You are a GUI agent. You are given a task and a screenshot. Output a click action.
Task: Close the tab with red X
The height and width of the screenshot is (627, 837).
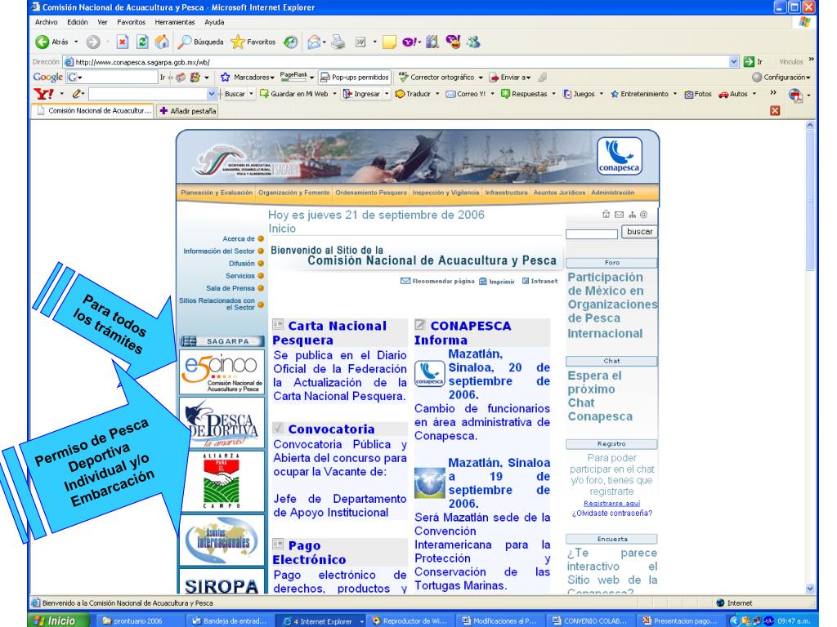775,110
